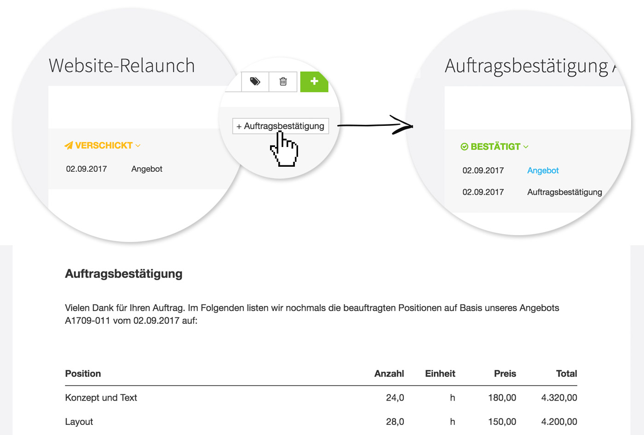644x435 pixels.
Task: Click the date beside the blue Angebot link
Action: (483, 170)
